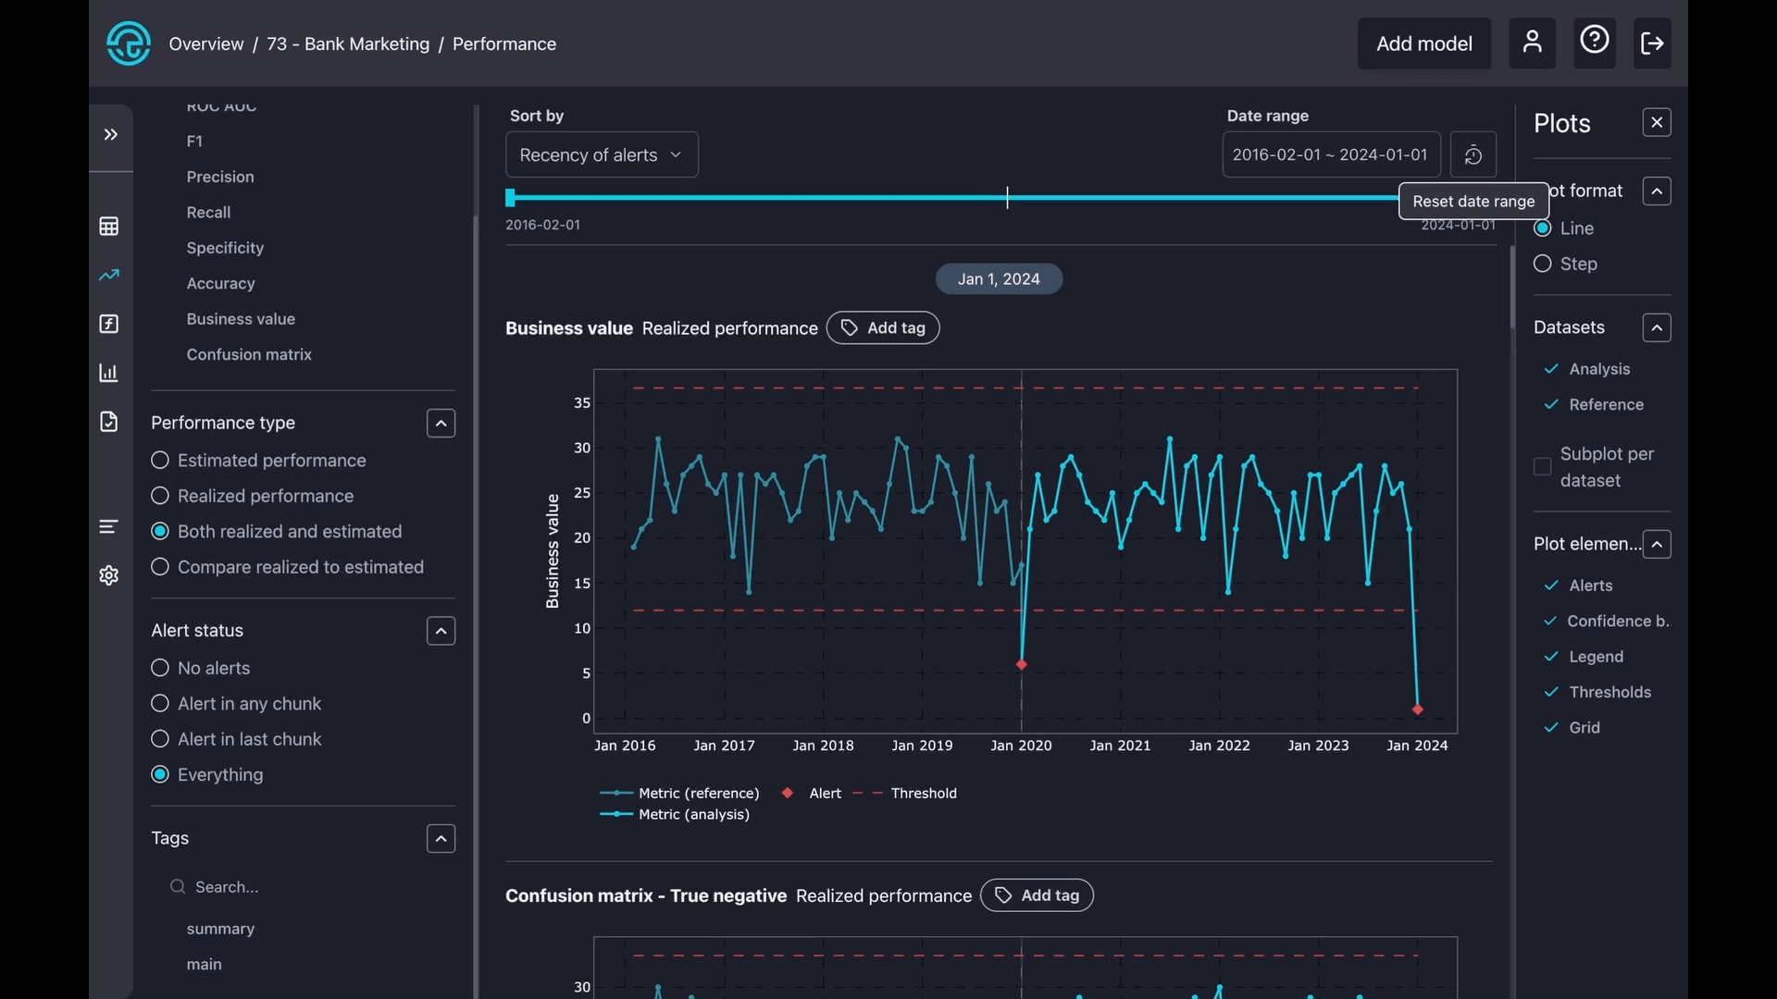Go to Overview breadcrumb

[206, 44]
